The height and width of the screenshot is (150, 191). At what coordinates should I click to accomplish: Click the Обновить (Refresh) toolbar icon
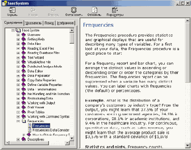tap(94, 10)
